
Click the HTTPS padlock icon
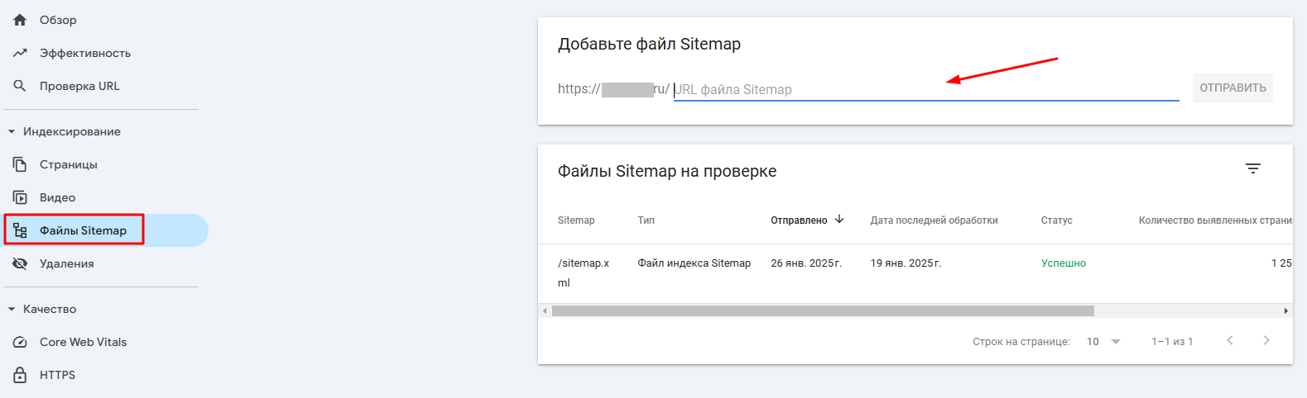tap(20, 375)
